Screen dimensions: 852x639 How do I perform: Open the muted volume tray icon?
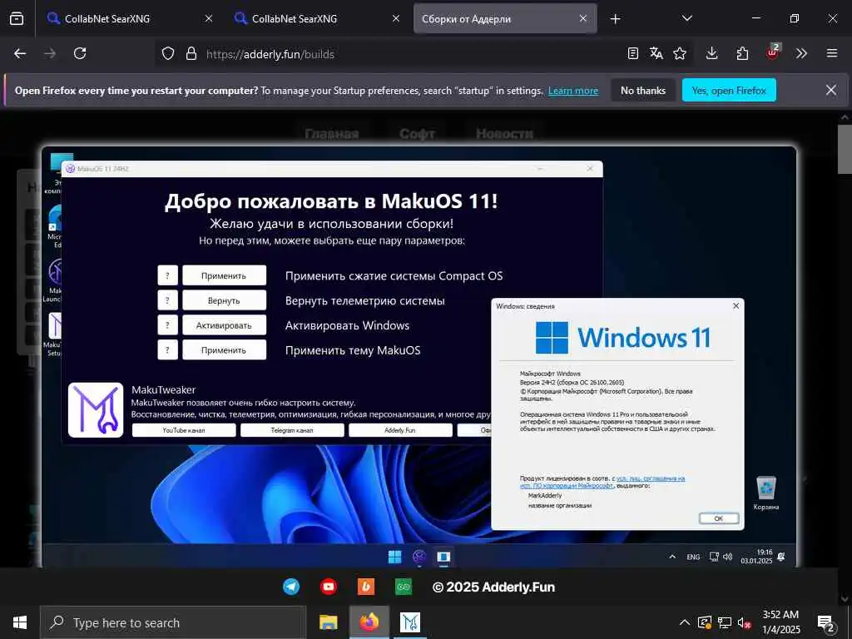coord(744,622)
